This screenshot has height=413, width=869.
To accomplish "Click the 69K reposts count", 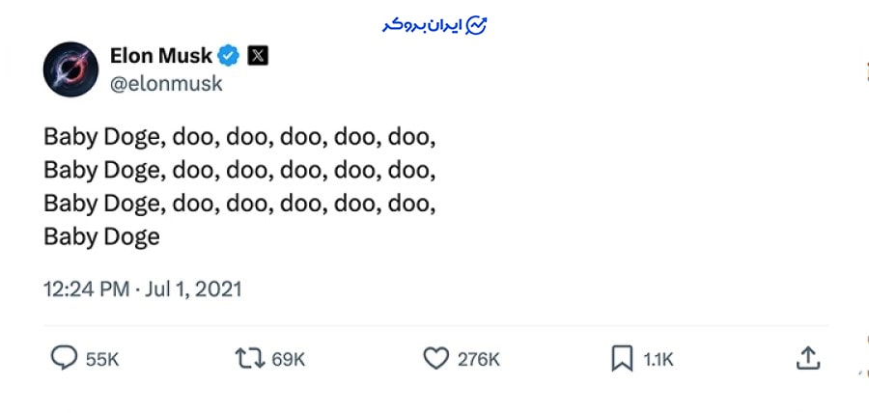I will coord(288,360).
